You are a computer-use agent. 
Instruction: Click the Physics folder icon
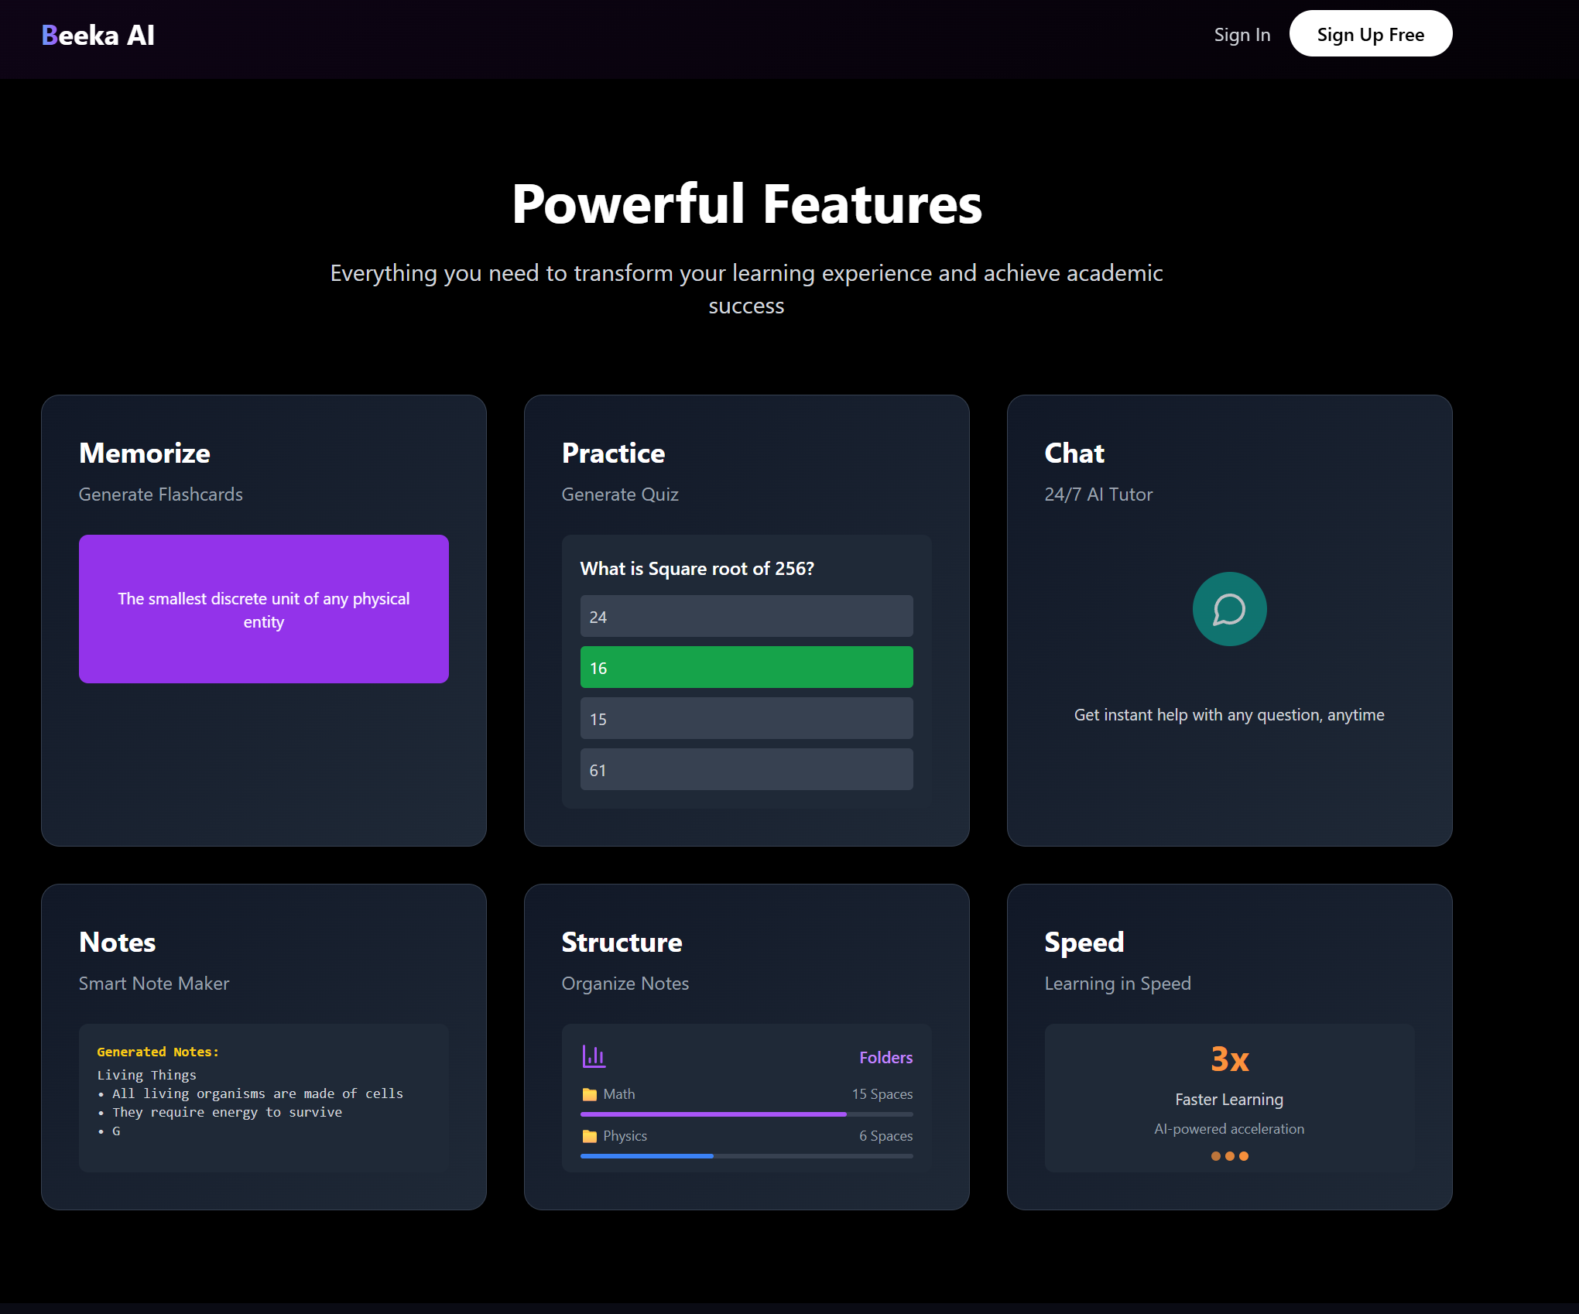590,1136
